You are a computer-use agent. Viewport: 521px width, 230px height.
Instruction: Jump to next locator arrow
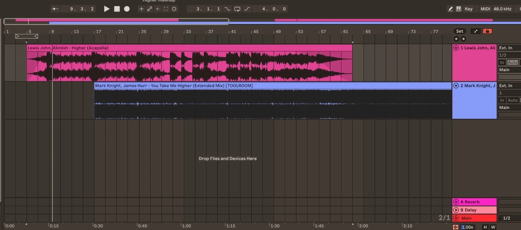pyautogui.click(x=463, y=39)
